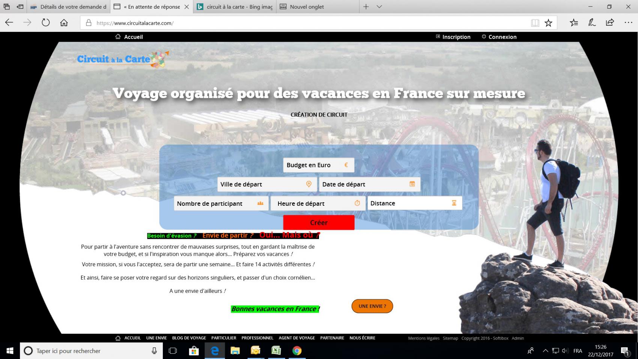
Task: Click the Add notes pen icon
Action: (592, 23)
